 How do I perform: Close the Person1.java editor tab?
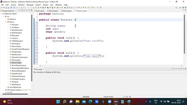88,11
